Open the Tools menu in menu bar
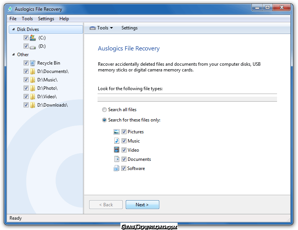The width and height of the screenshot is (298, 230). coord(27,19)
